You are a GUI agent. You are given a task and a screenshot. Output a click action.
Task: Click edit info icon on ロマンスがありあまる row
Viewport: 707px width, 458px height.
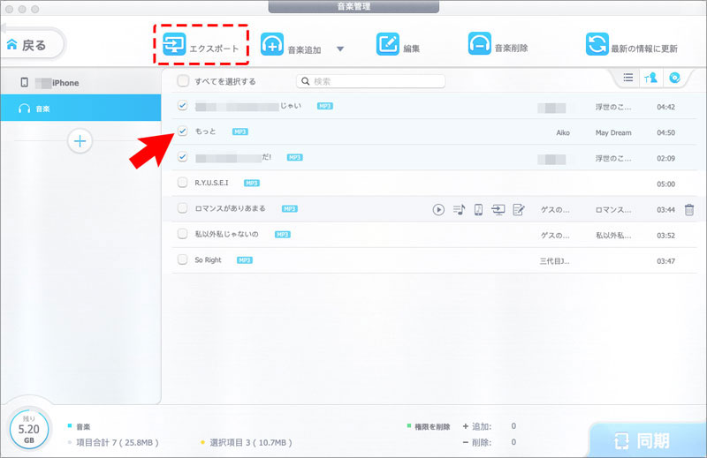pyautogui.click(x=519, y=209)
